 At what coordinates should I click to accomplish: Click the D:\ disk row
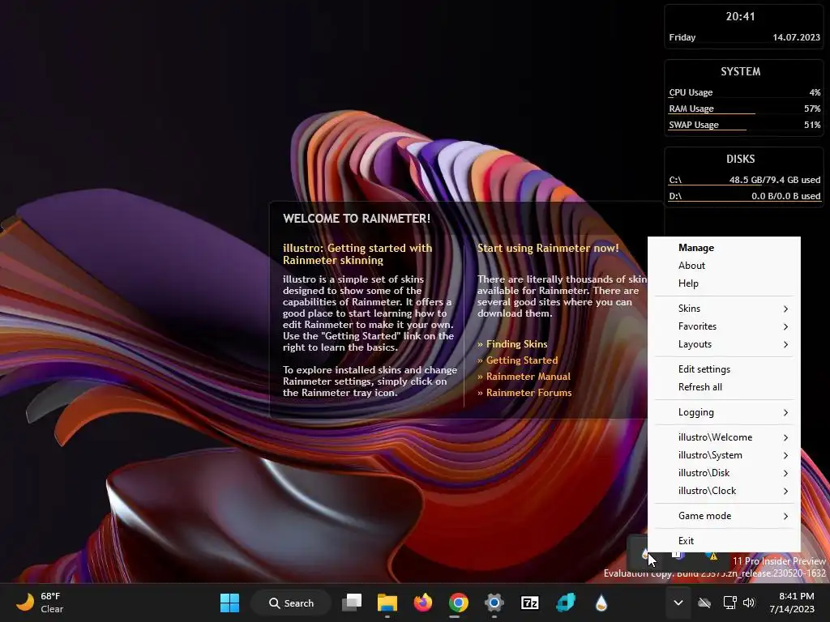(744, 196)
